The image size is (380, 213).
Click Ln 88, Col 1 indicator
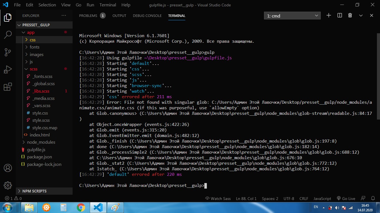(x=246, y=199)
